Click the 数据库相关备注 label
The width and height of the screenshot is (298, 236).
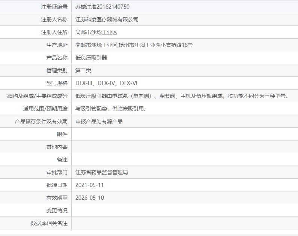49,223
